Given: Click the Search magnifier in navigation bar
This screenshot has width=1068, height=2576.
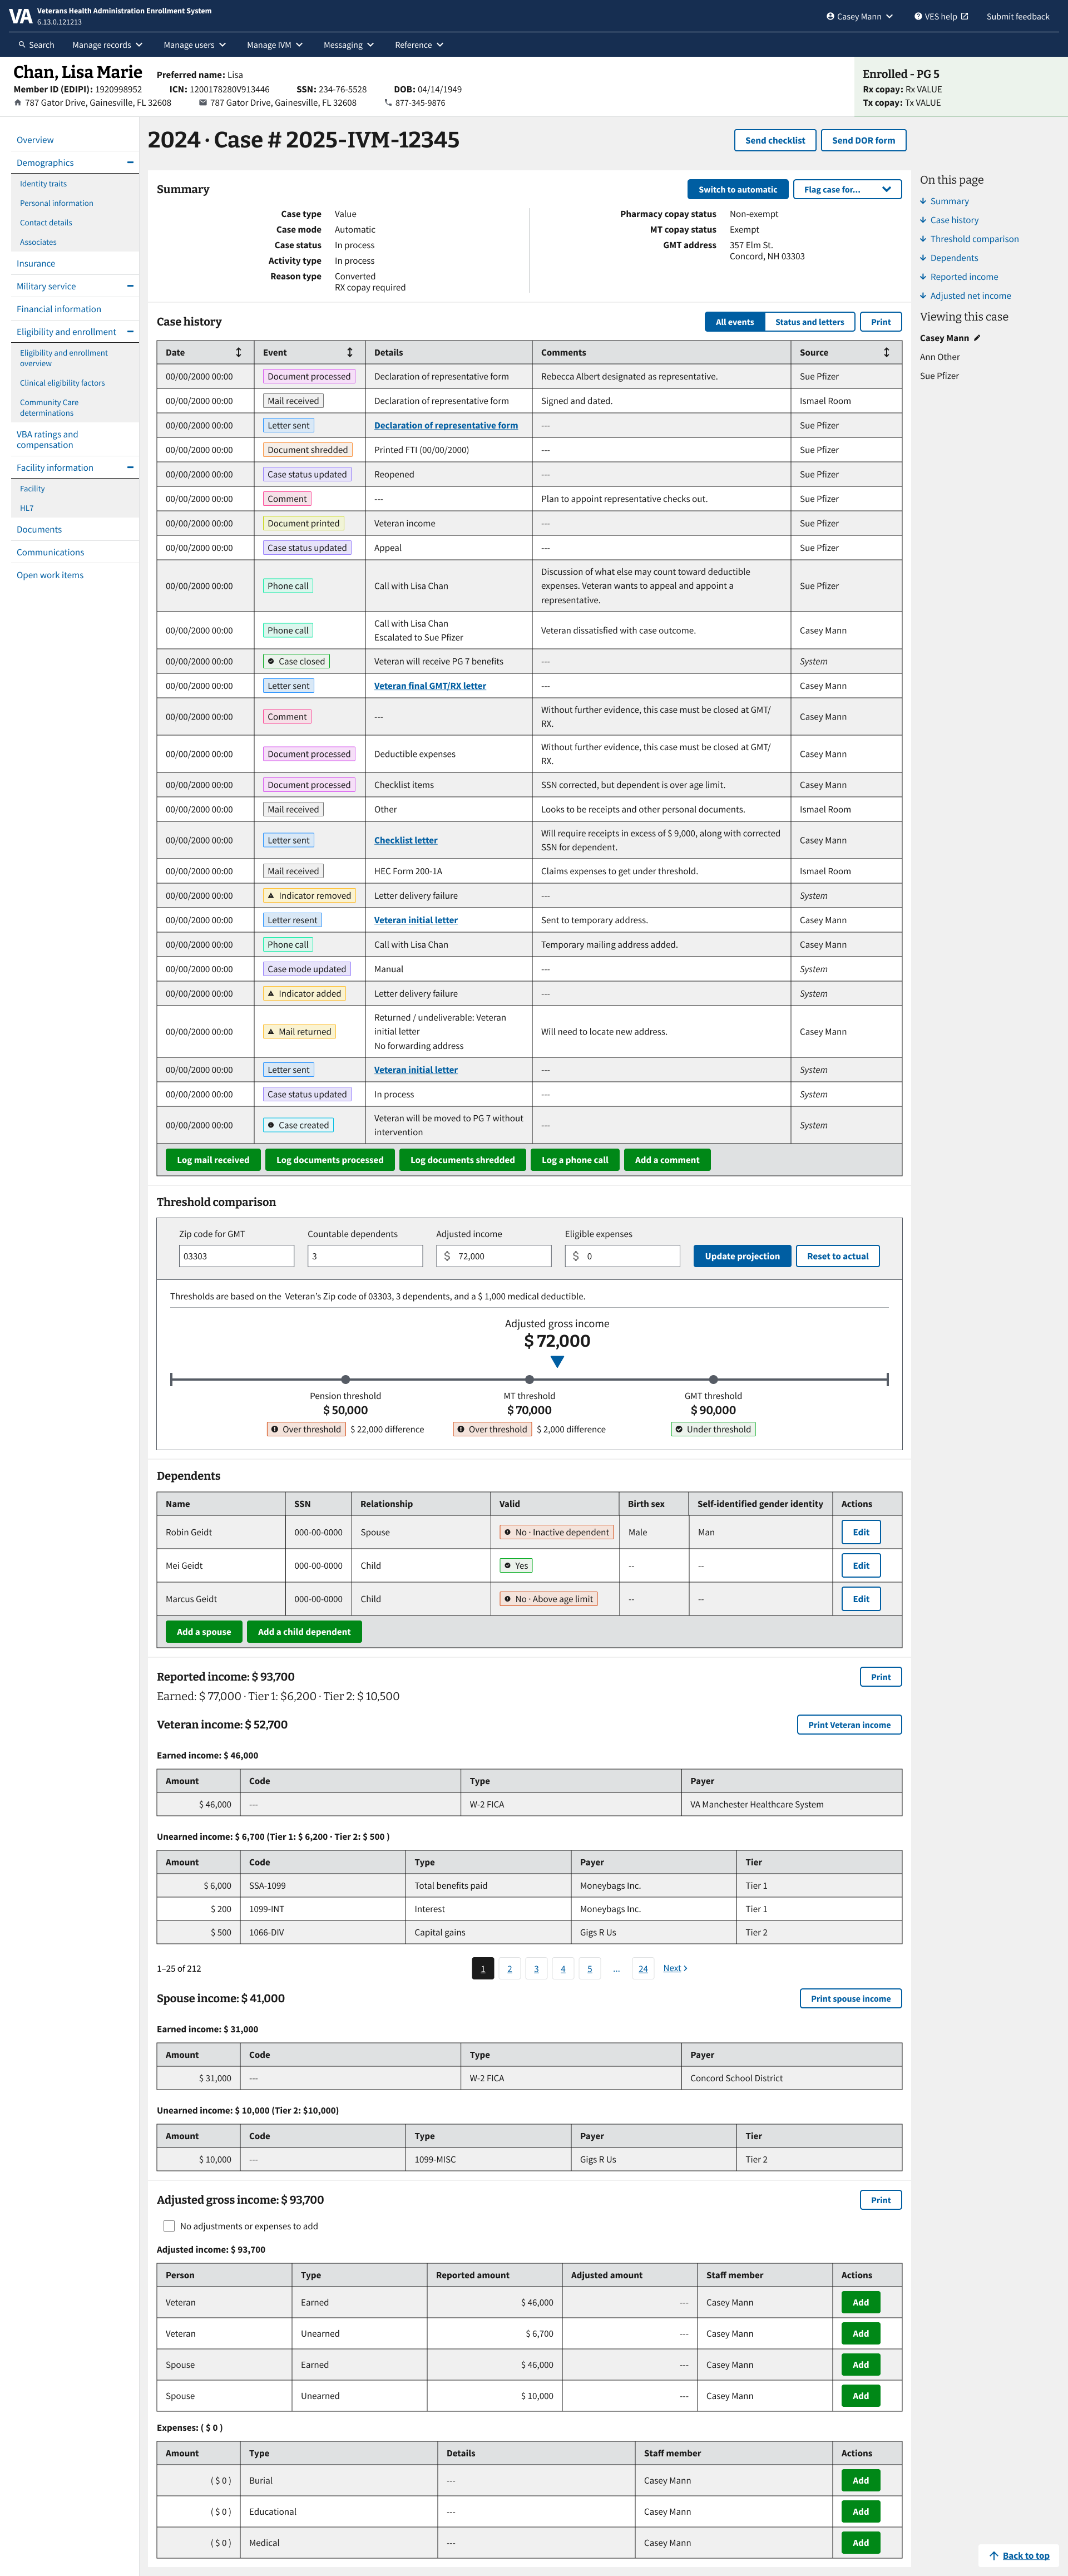Looking at the screenshot, I should pyautogui.click(x=22, y=45).
